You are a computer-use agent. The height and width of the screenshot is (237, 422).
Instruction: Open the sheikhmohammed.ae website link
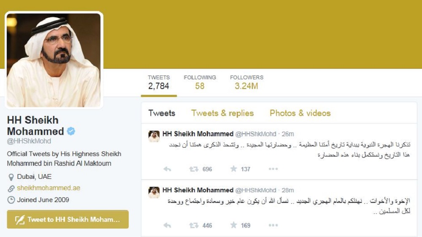(49, 188)
